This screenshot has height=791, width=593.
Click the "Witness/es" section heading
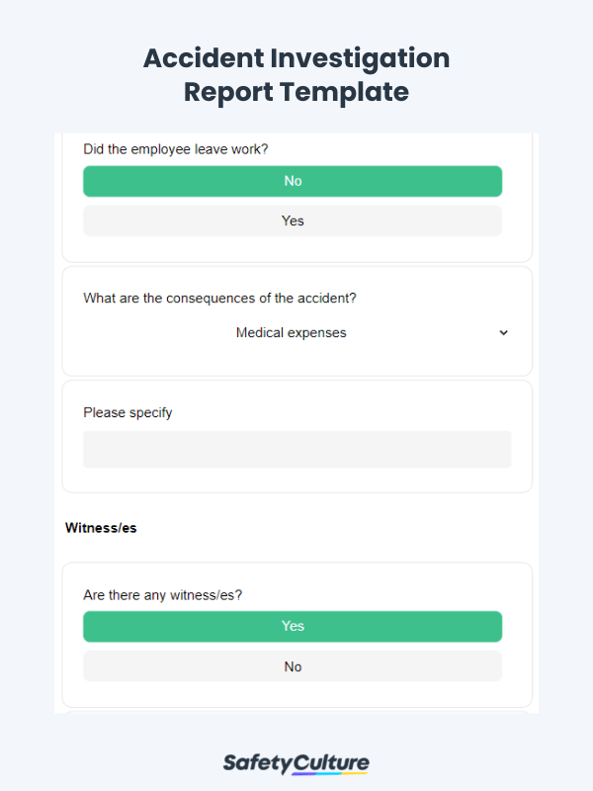[x=100, y=528]
